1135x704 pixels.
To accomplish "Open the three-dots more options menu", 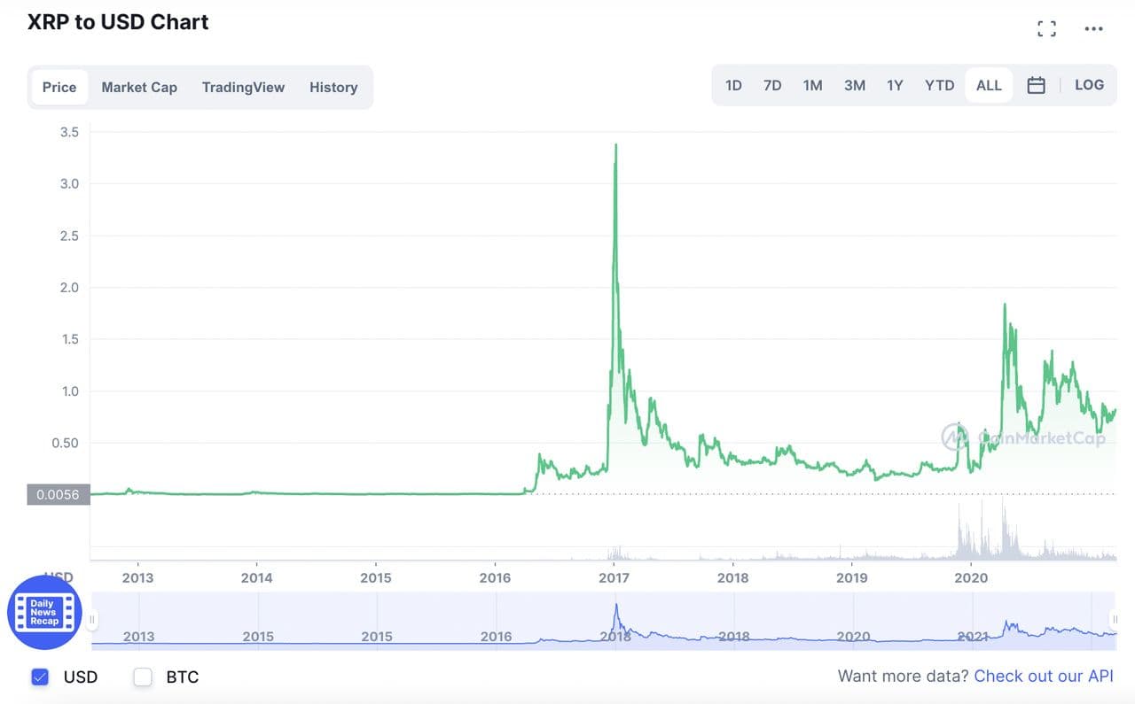I will click(1093, 29).
